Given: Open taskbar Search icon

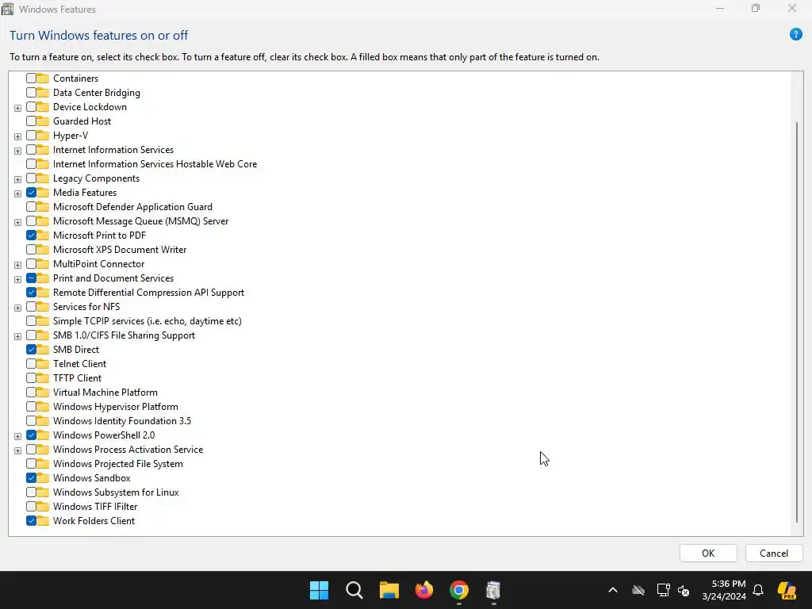Looking at the screenshot, I should pos(354,590).
